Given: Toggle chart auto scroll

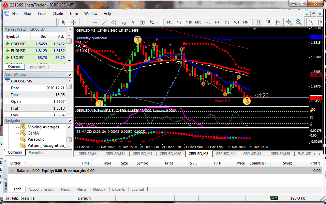Looking at the screenshot, I should (311, 22).
